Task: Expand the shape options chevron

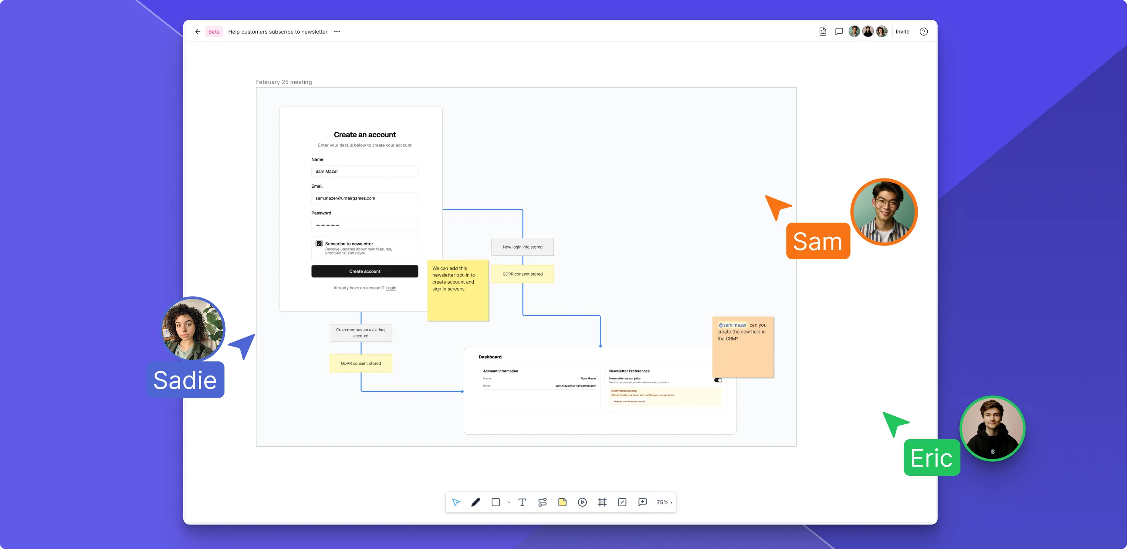Action: (x=509, y=502)
